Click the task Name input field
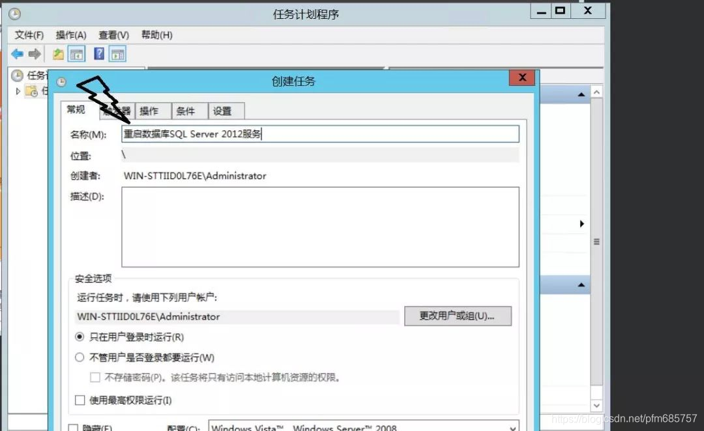Image resolution: width=704 pixels, height=431 pixels. coord(320,133)
